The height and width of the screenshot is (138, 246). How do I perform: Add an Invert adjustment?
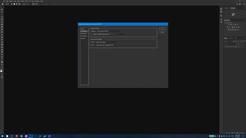228,30
